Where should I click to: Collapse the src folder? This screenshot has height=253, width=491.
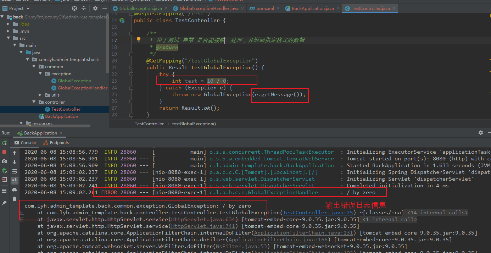coord(9,38)
